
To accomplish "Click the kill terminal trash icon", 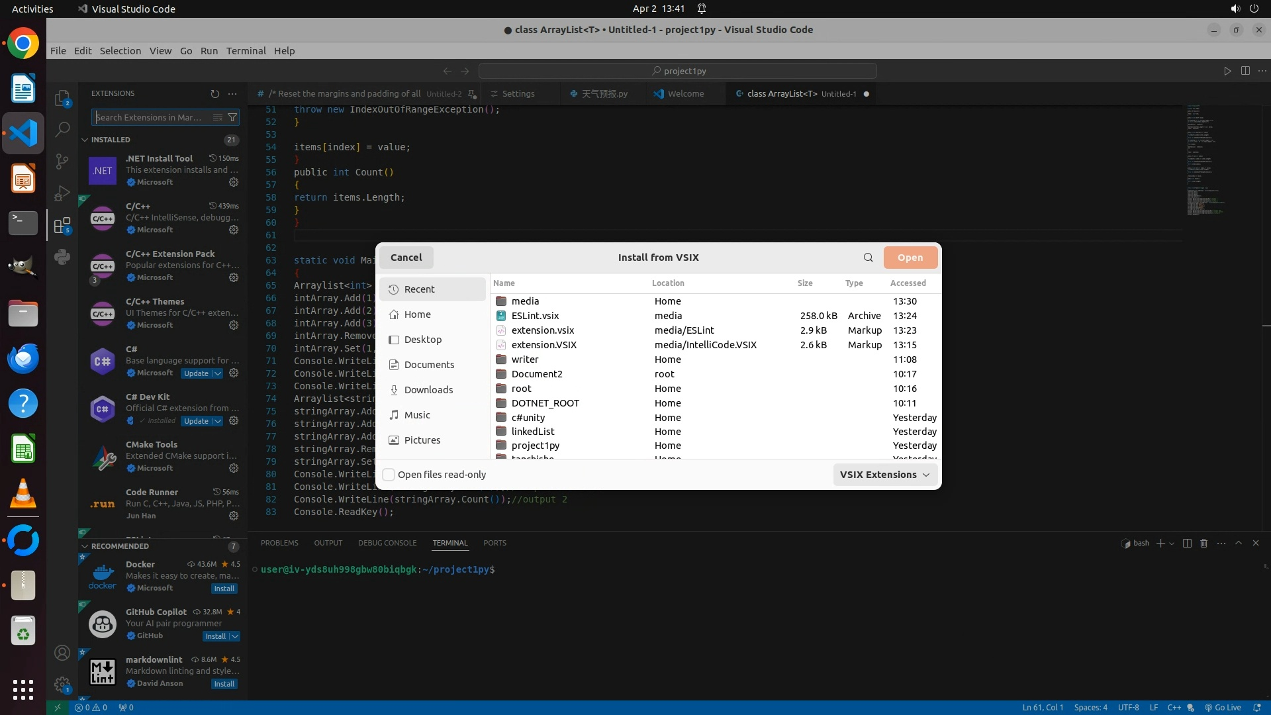I will 1203,543.
